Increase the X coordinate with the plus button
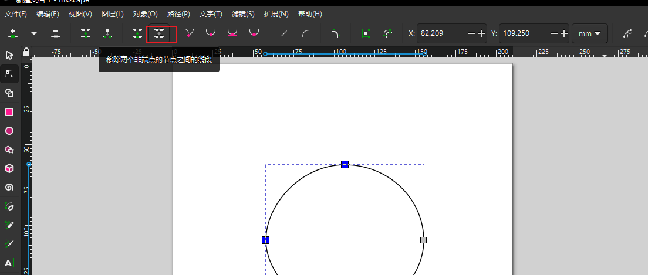The image size is (648, 275). (x=482, y=33)
